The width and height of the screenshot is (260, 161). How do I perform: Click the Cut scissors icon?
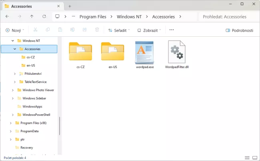click(x=35, y=30)
